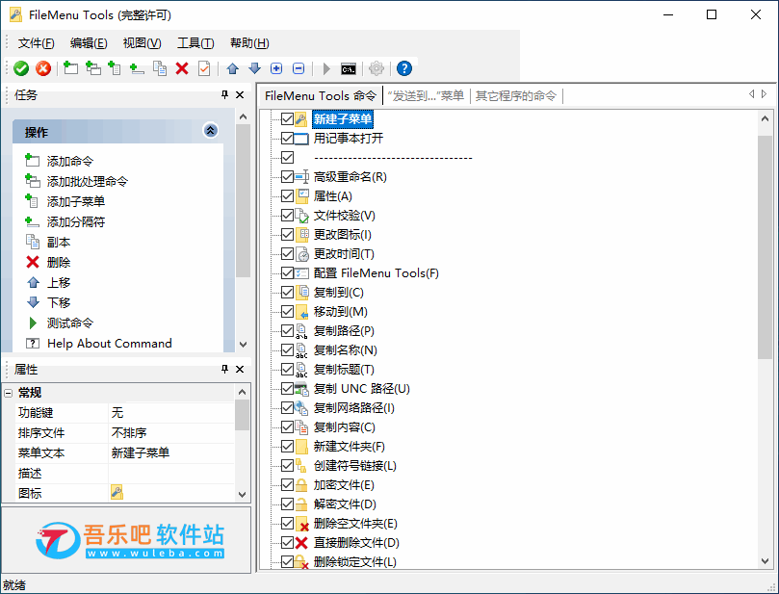The height and width of the screenshot is (594, 779).
Task: Toggle the 属性(A) checkbox
Action: [x=287, y=195]
